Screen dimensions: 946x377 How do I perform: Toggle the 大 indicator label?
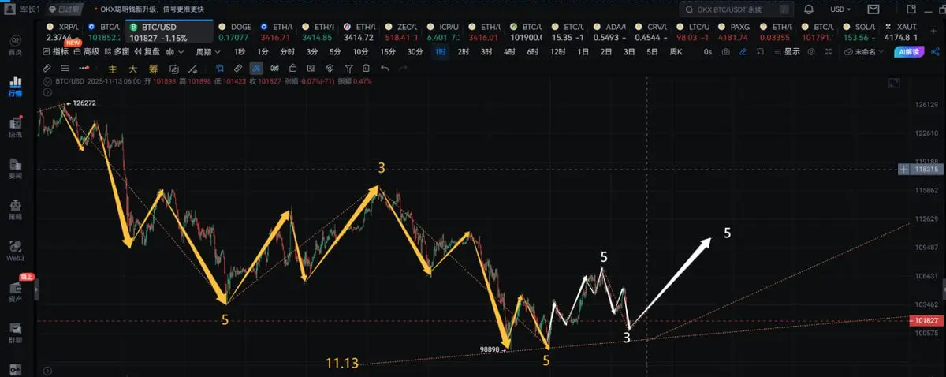coord(133,69)
